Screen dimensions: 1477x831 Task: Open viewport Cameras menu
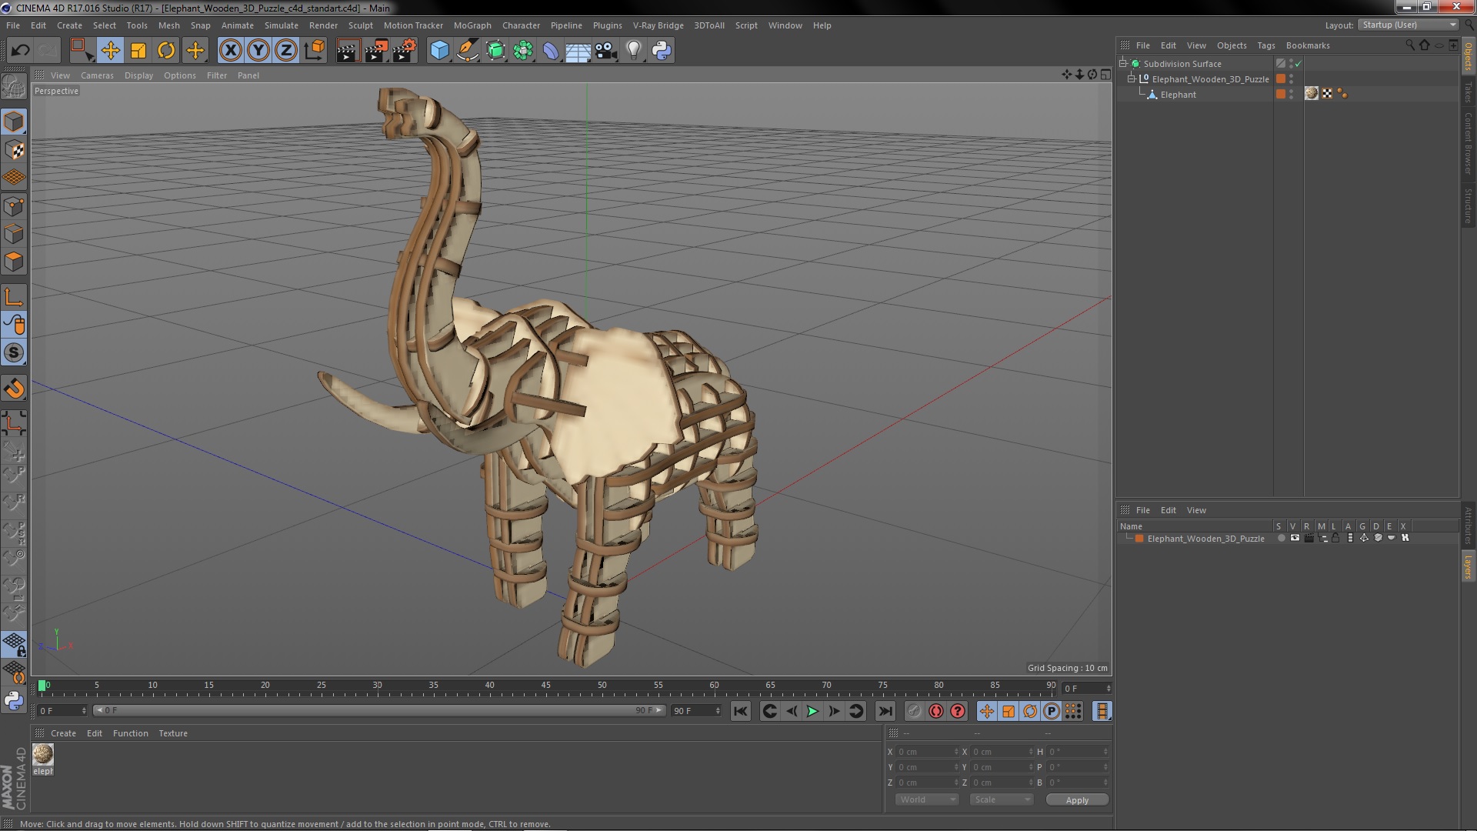point(97,75)
